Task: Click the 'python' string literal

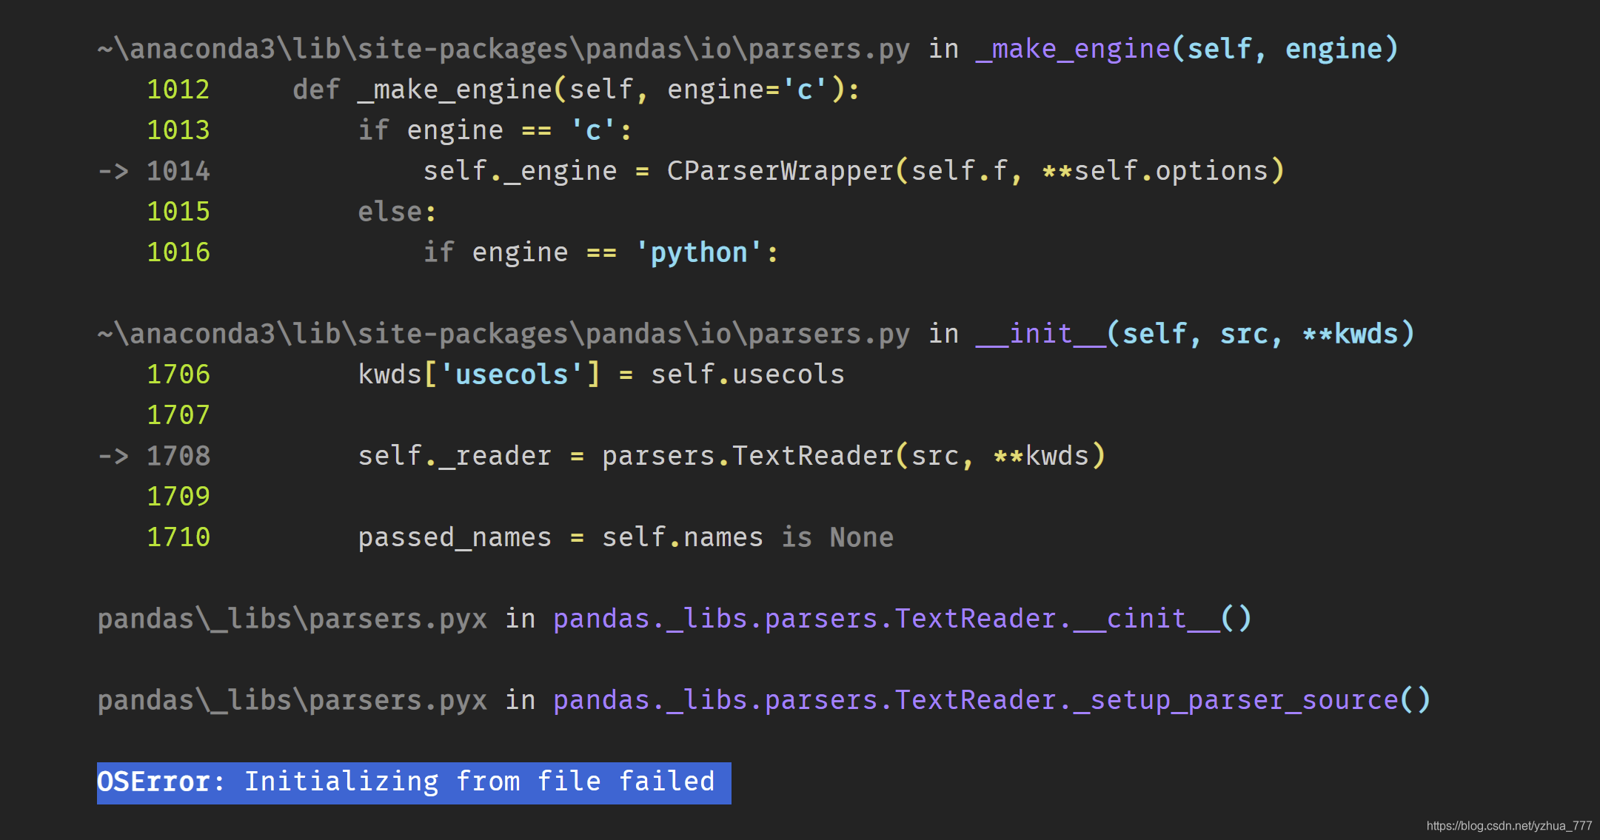Action: coord(697,253)
